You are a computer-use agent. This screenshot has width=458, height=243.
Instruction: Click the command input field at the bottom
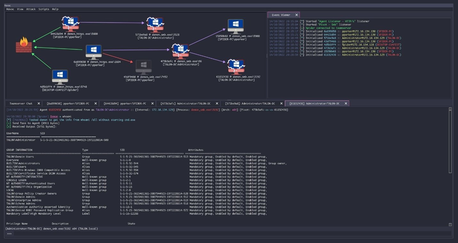tap(230, 234)
